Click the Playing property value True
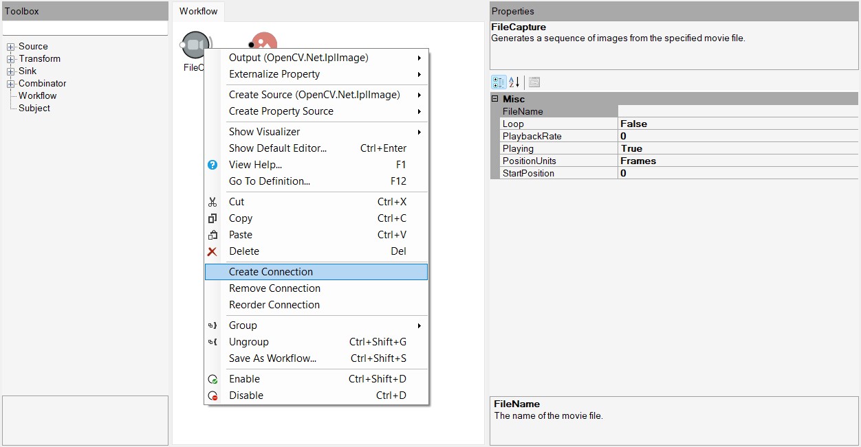Screen dimensions: 861x447 [738, 148]
